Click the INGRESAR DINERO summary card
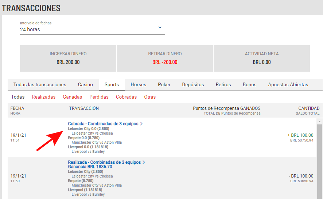 [68, 58]
